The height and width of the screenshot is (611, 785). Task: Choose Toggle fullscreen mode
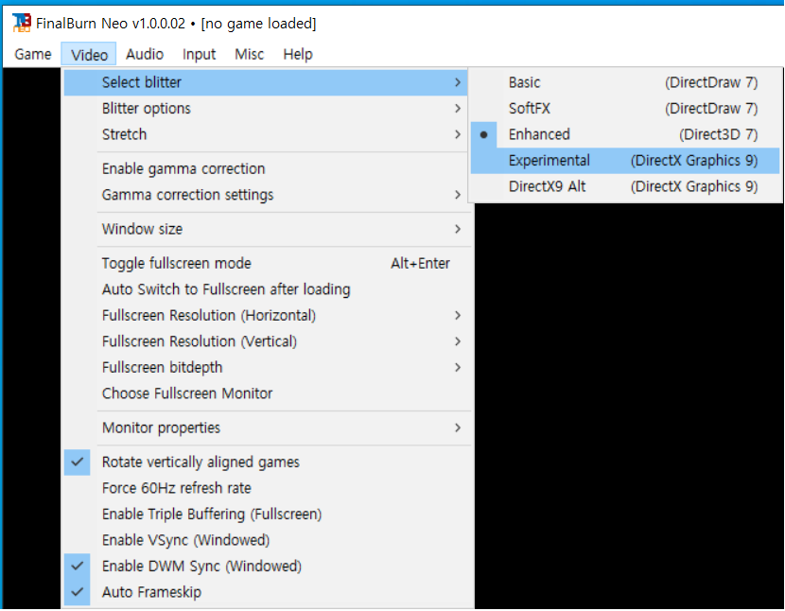point(266,264)
